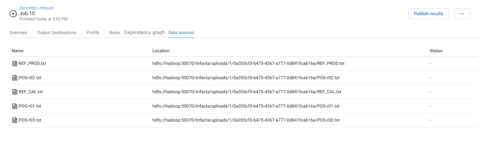Click the file icon next to REF_PROD.txt

tap(15, 63)
